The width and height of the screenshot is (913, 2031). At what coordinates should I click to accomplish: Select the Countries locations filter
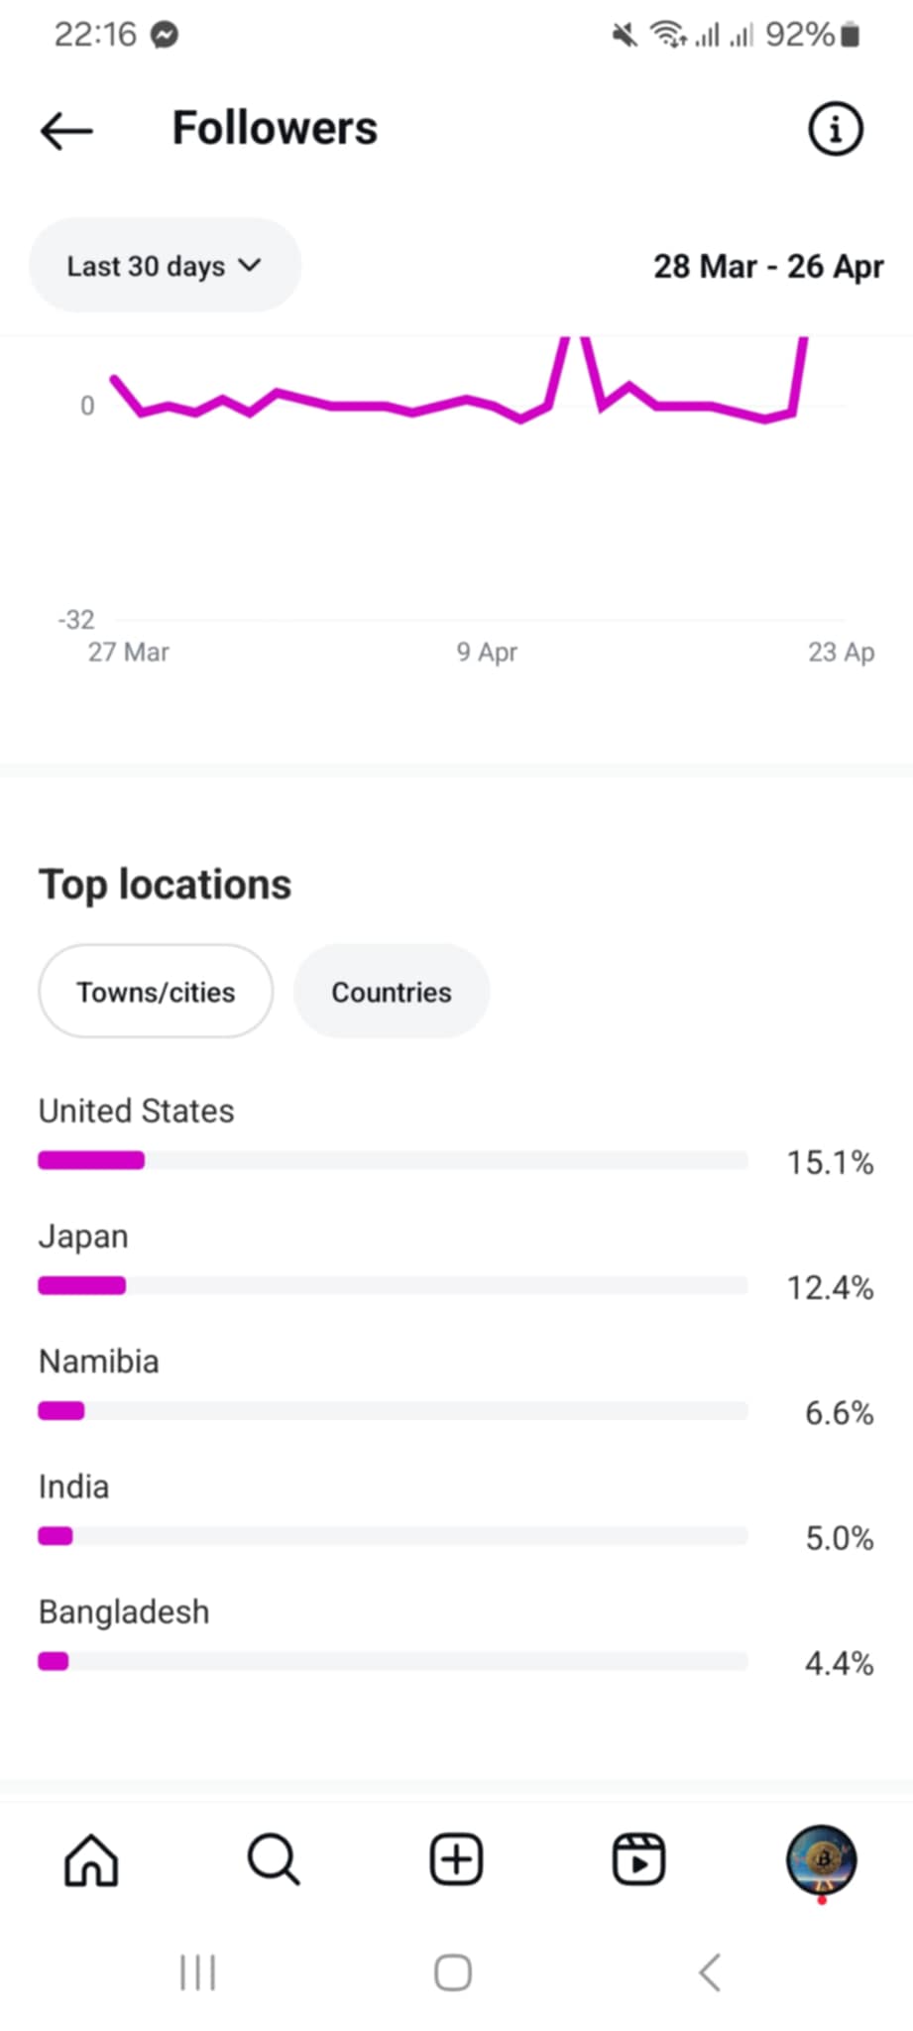point(392,992)
